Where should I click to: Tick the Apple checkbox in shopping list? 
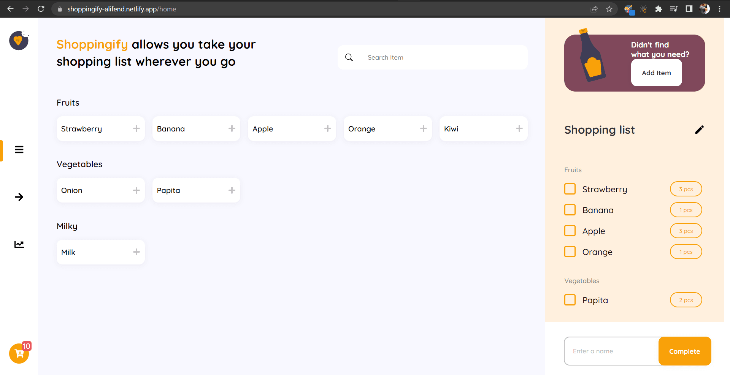click(x=570, y=231)
